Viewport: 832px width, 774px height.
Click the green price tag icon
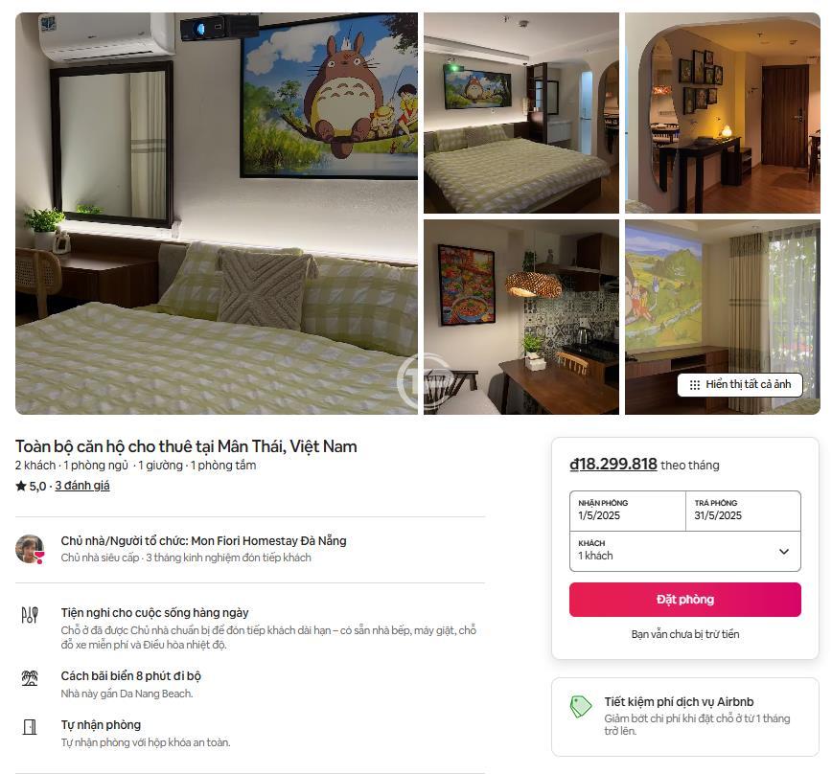click(580, 707)
